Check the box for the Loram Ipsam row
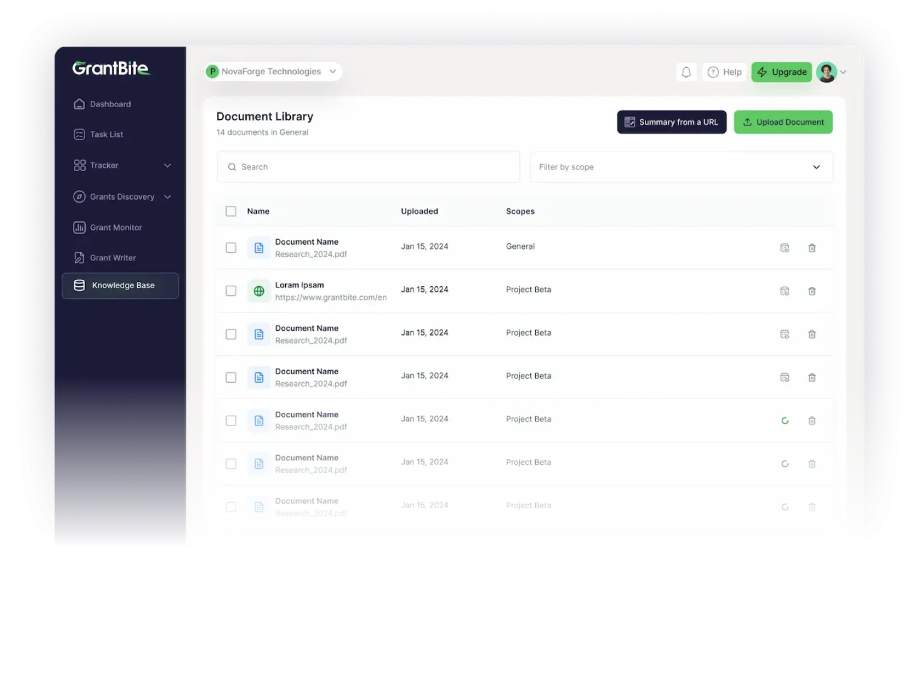913x681 pixels. point(231,291)
